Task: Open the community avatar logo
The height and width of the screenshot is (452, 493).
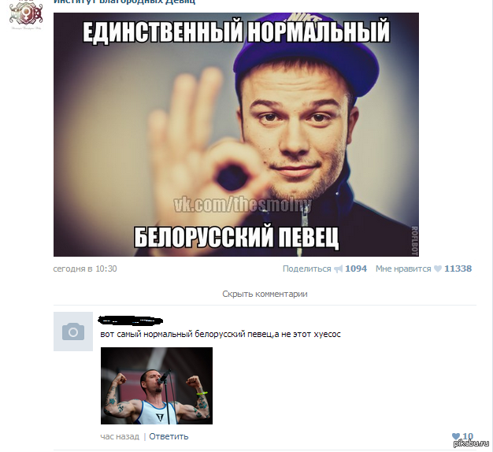Action: [26, 14]
